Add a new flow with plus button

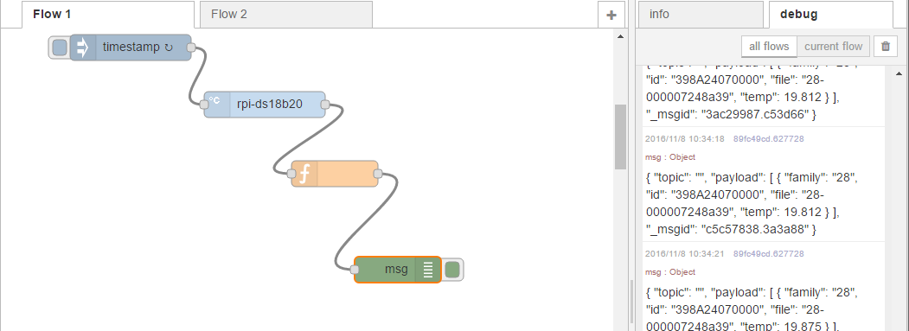(x=611, y=15)
